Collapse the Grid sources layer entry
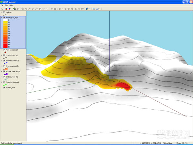This screenshot has height=145, width=193. pos(2,77)
